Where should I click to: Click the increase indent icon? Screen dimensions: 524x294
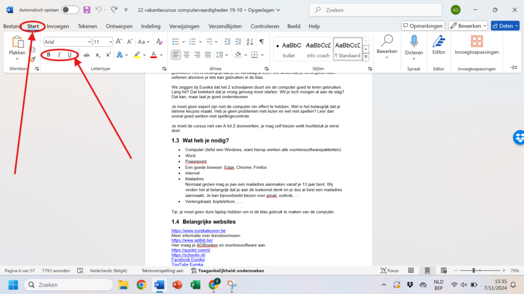tap(238, 42)
